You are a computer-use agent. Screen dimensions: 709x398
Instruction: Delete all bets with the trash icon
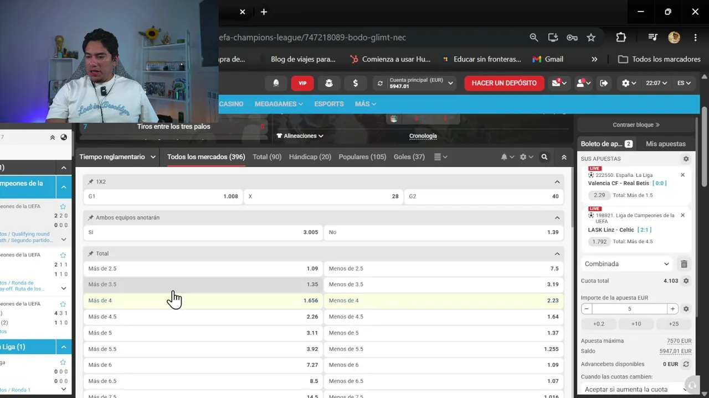pyautogui.click(x=684, y=264)
